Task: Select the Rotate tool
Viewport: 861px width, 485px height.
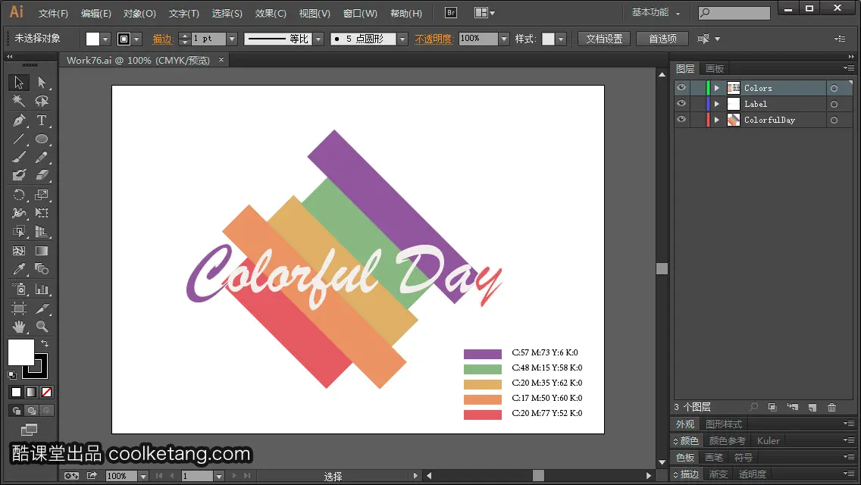Action: pos(19,195)
